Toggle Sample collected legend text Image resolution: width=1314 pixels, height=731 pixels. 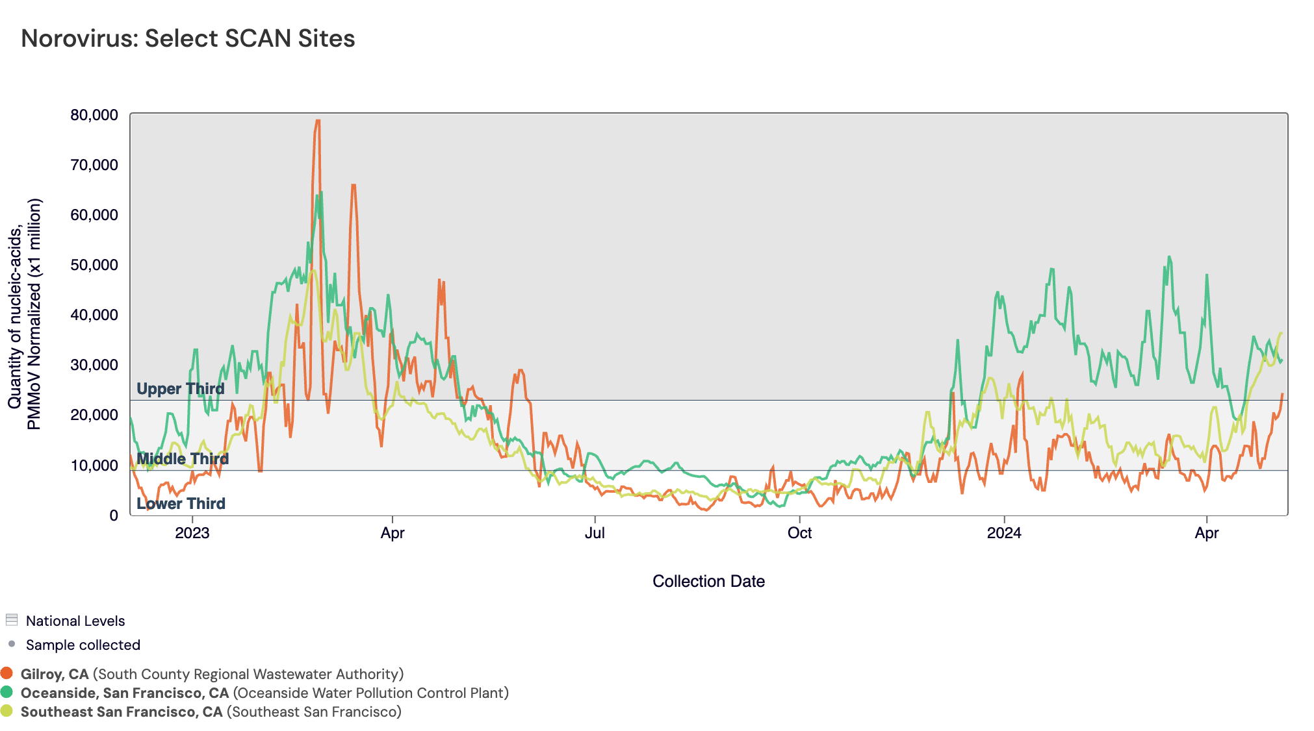(x=83, y=645)
